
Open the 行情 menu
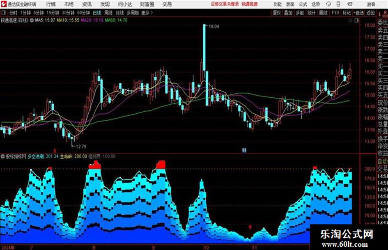51,4
